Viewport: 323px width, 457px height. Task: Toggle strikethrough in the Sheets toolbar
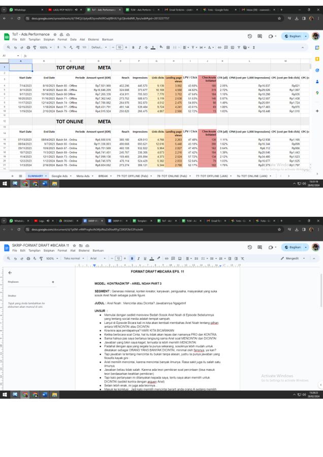(x=146, y=47)
